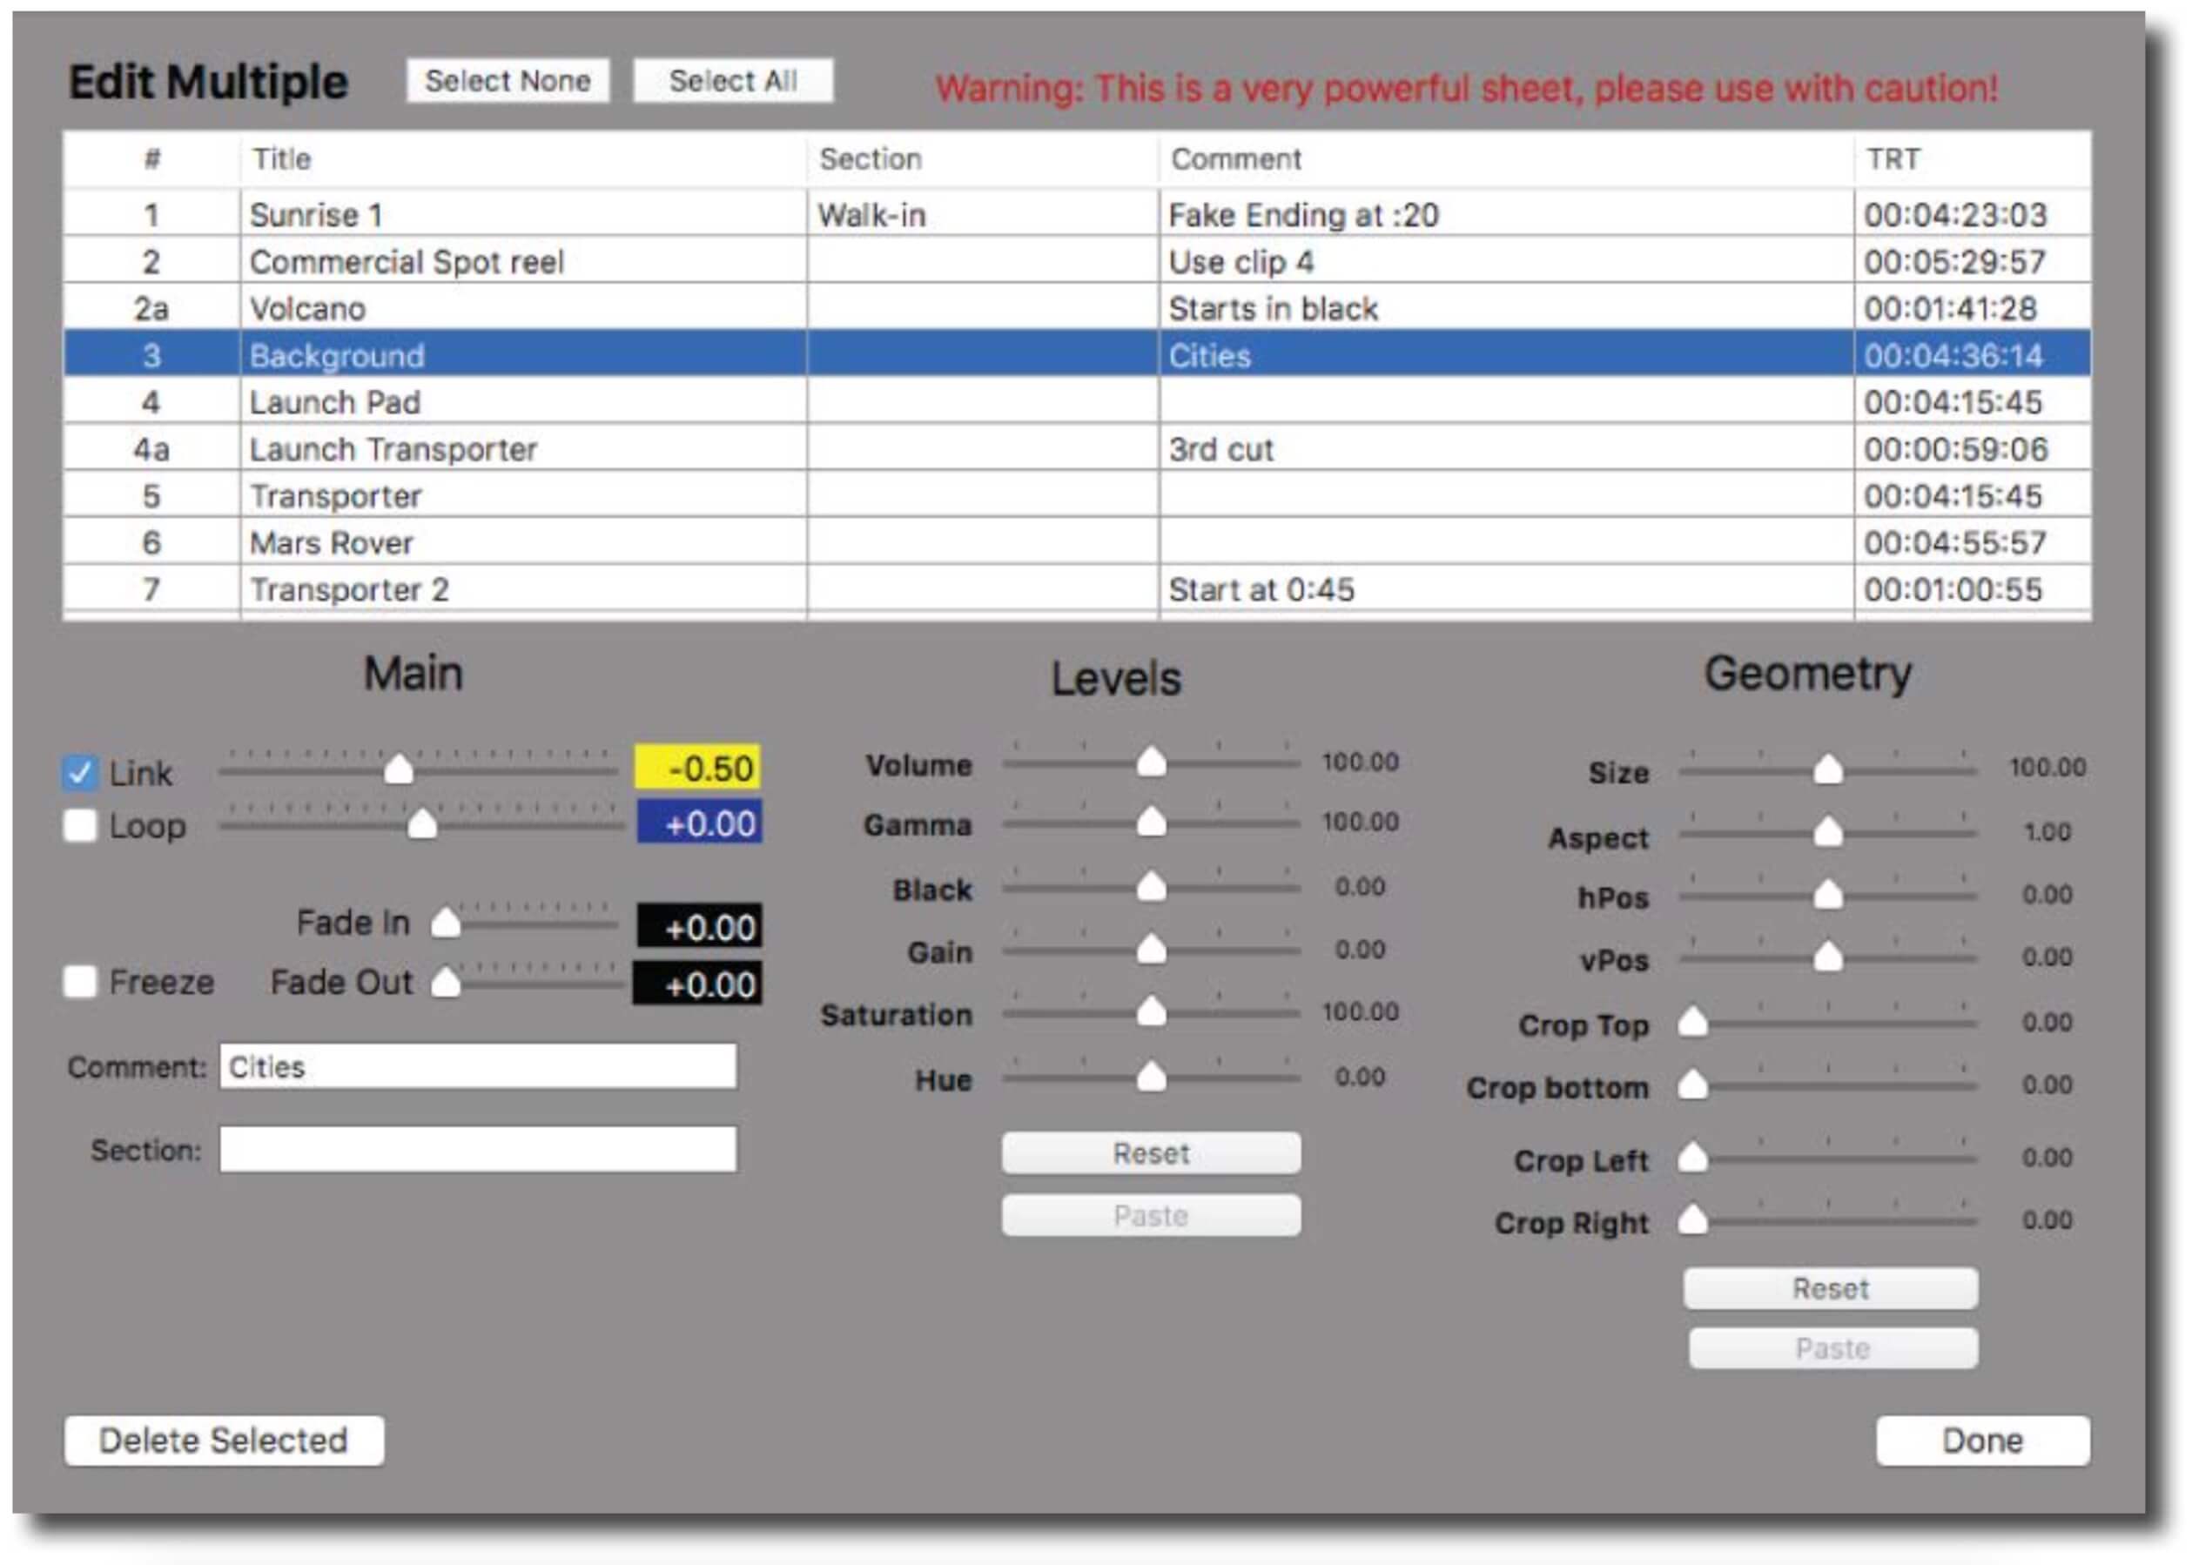The image size is (2192, 1565).
Task: Select the row titled Transporter (5)
Action: coord(1077,495)
